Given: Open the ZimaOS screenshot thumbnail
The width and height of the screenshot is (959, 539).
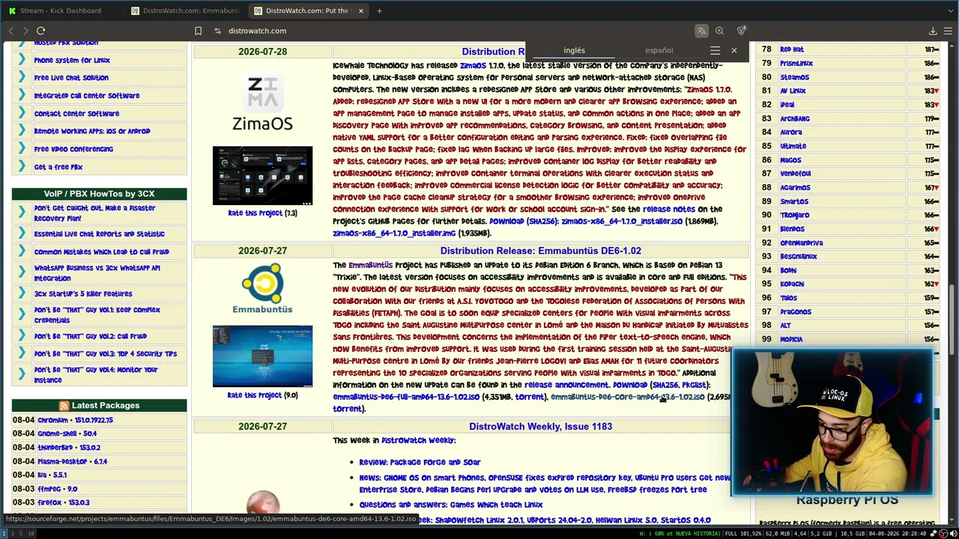Looking at the screenshot, I should point(262,176).
